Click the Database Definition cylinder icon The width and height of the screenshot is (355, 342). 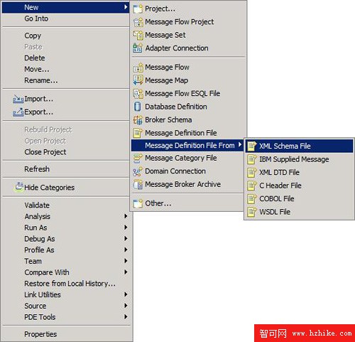(x=137, y=107)
